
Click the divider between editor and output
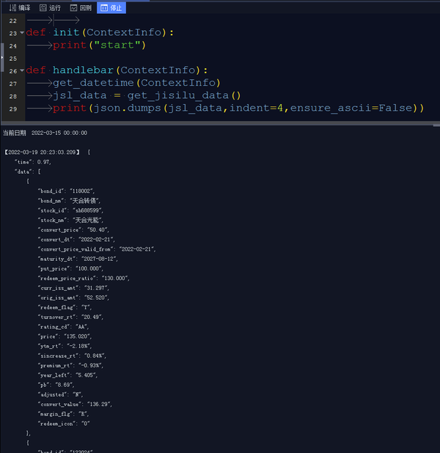tap(220, 123)
